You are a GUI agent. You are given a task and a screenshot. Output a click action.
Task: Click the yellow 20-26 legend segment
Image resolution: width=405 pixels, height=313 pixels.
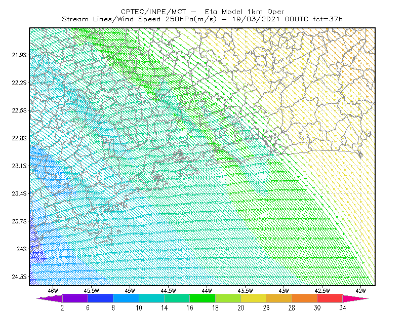254,298
